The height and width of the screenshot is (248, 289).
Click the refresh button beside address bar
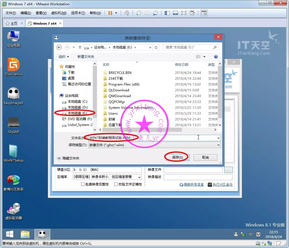[x=156, y=47]
